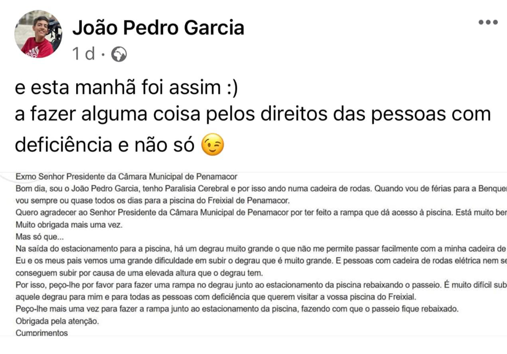The image size is (507, 354).
Task: Click the line starting "Por isso, peço-lhe"
Action: point(258,285)
